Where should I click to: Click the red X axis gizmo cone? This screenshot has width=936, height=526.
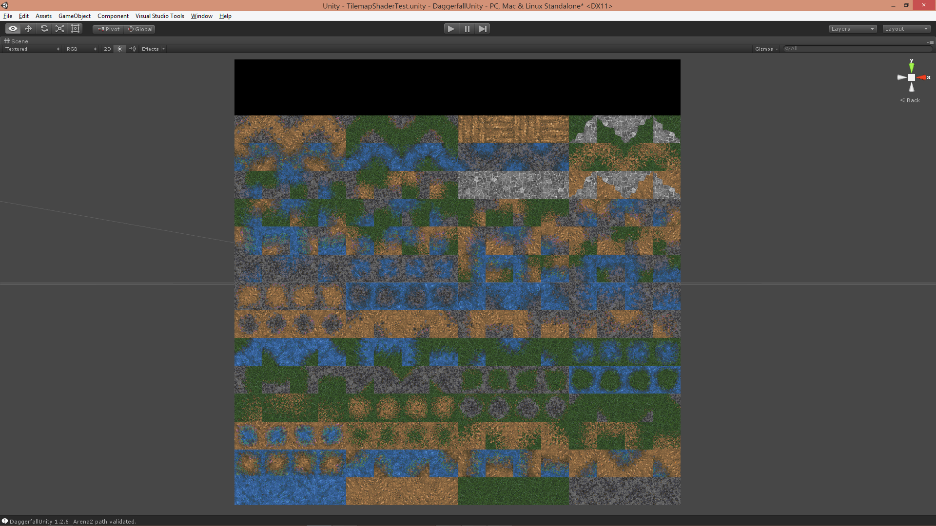click(x=922, y=77)
